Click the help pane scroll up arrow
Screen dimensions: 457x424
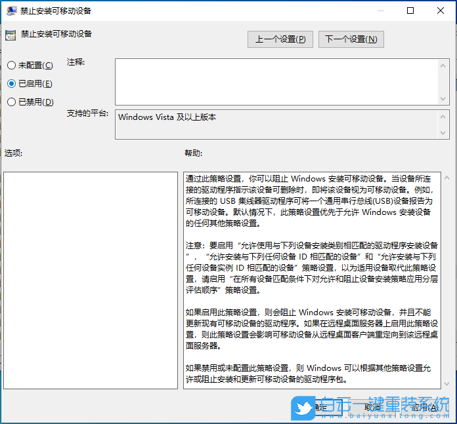pyautogui.click(x=446, y=178)
